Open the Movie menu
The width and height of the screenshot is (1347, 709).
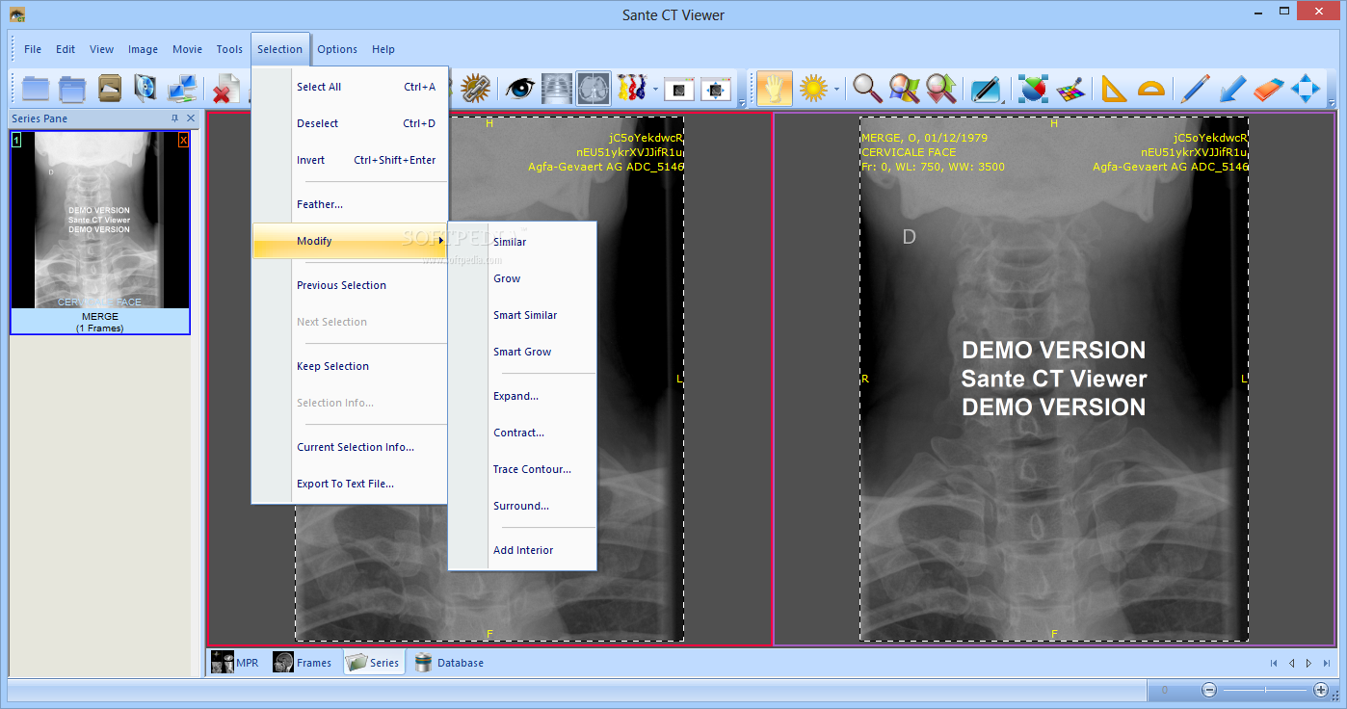coord(187,49)
